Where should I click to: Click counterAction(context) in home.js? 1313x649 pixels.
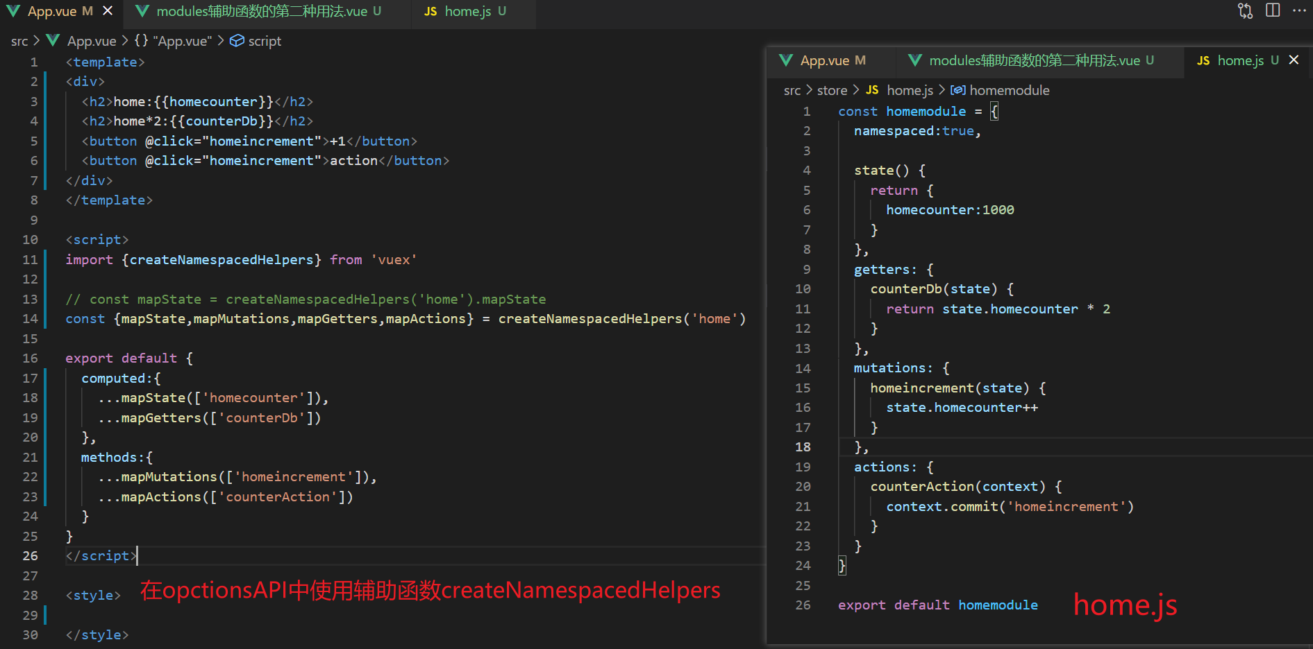click(958, 487)
